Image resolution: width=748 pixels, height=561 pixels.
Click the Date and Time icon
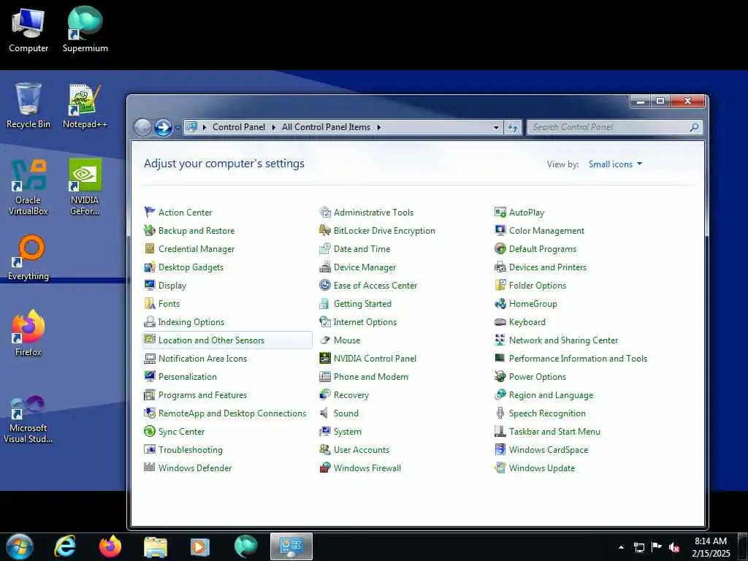pos(325,248)
